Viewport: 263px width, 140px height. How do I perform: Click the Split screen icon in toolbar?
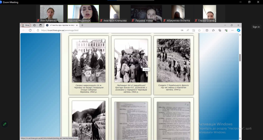[207, 30]
